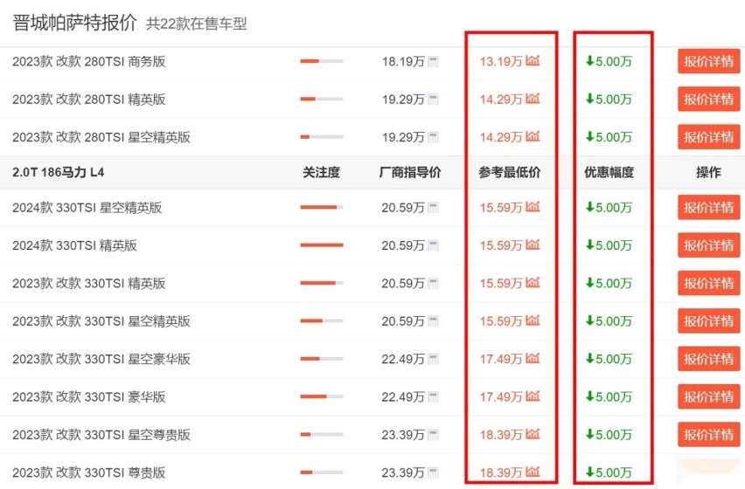The image size is (745, 489).
Task: Click calculator icon in 2023款 改款 330TSI 豪华版 row
Action: 433,397
